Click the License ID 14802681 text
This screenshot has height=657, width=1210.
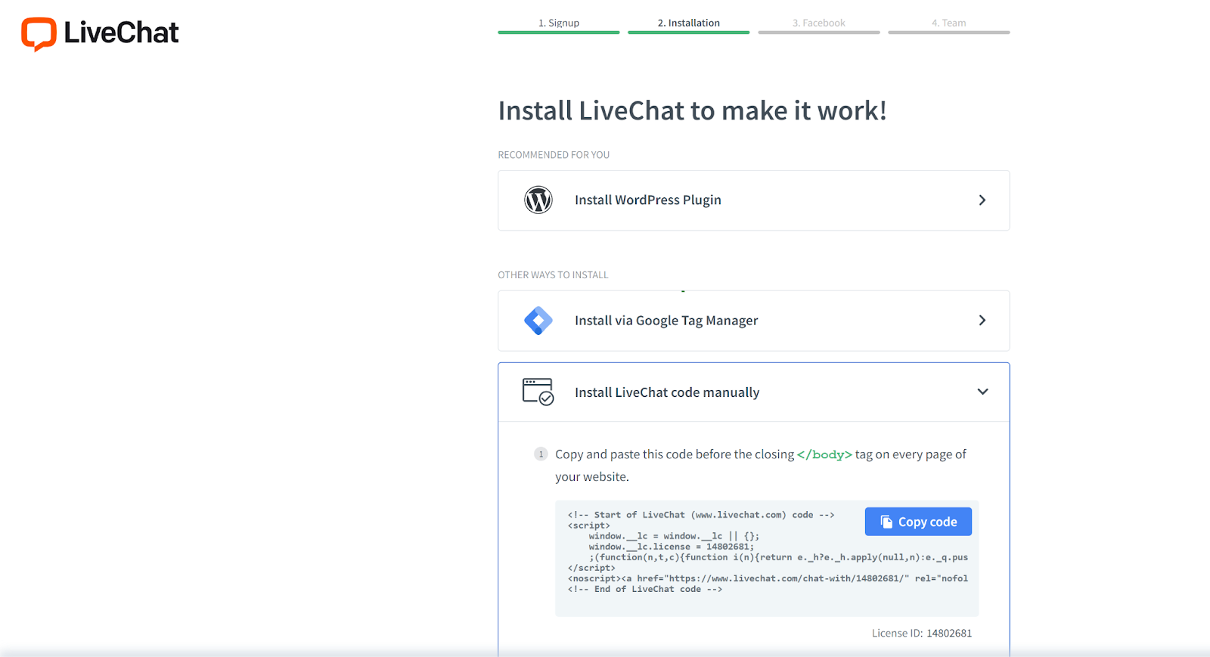coord(921,634)
